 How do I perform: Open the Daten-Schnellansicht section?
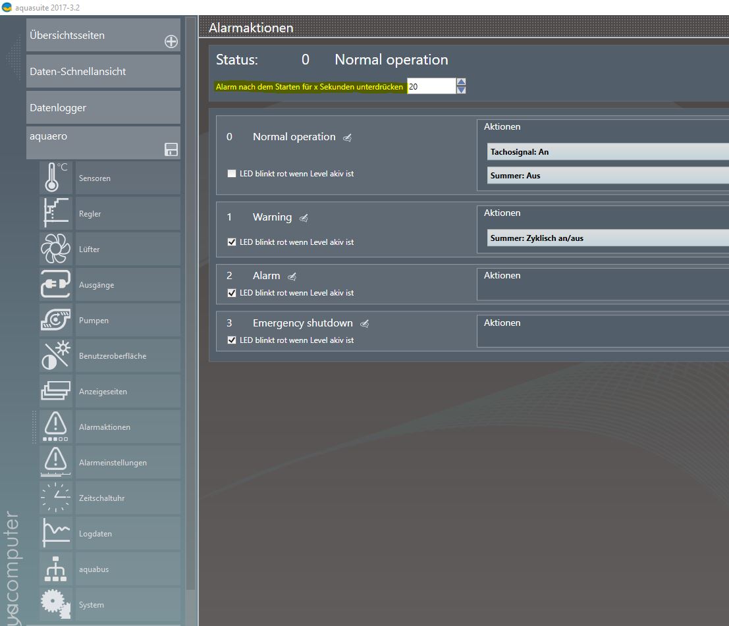[x=103, y=71]
